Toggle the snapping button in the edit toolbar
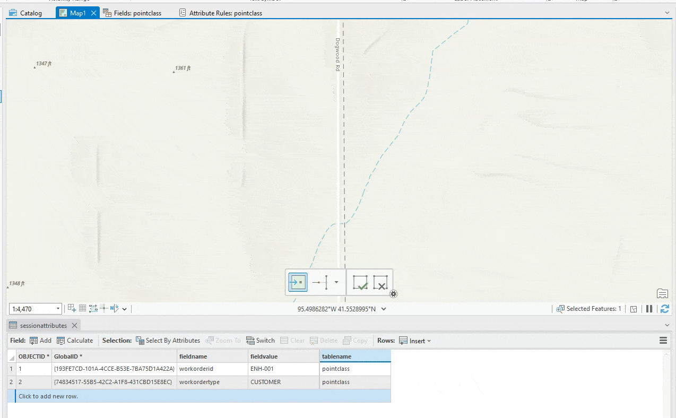This screenshot has height=418, width=676. [x=298, y=282]
